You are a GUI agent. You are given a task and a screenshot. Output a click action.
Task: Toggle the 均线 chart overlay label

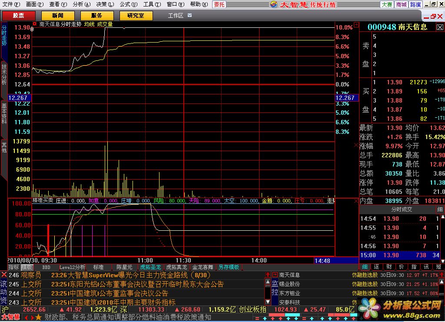(x=89, y=24)
